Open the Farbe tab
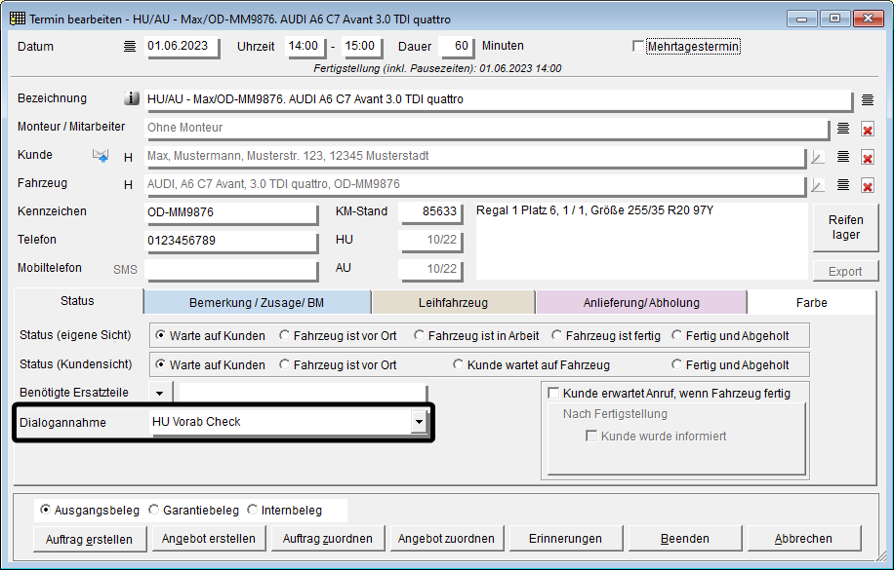894x570 pixels. click(811, 302)
